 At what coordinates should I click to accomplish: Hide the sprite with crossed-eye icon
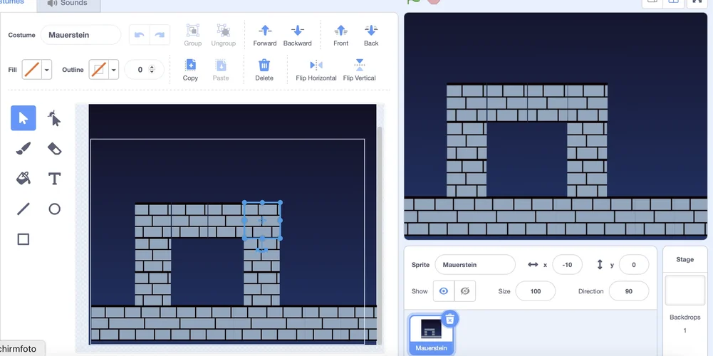coord(464,291)
